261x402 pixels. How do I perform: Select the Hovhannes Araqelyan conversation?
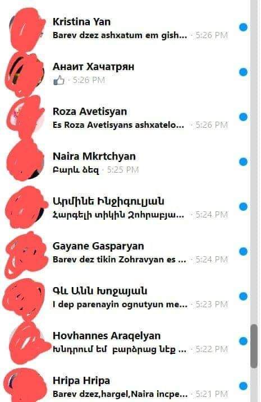pyautogui.click(x=125, y=342)
